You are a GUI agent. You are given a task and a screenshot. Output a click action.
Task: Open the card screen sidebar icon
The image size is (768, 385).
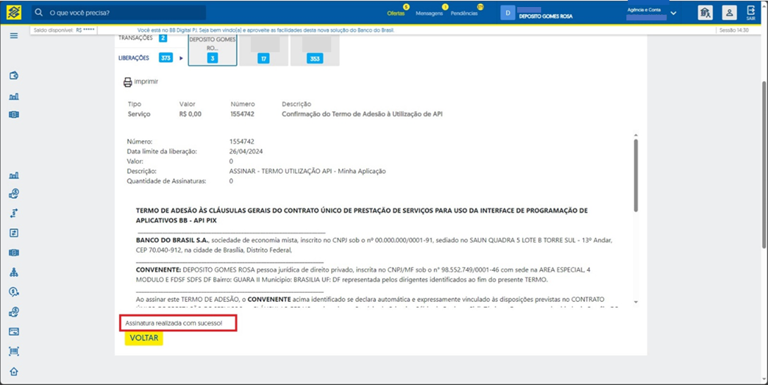(x=13, y=332)
